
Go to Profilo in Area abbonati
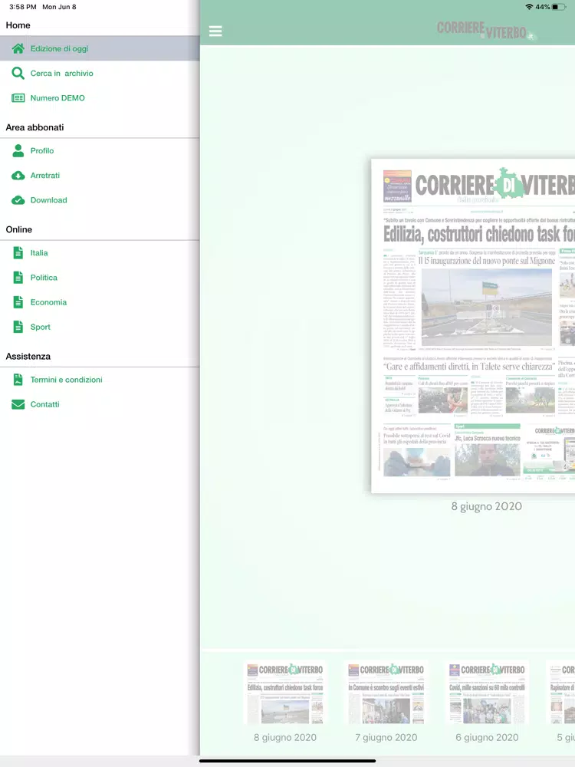(100, 150)
